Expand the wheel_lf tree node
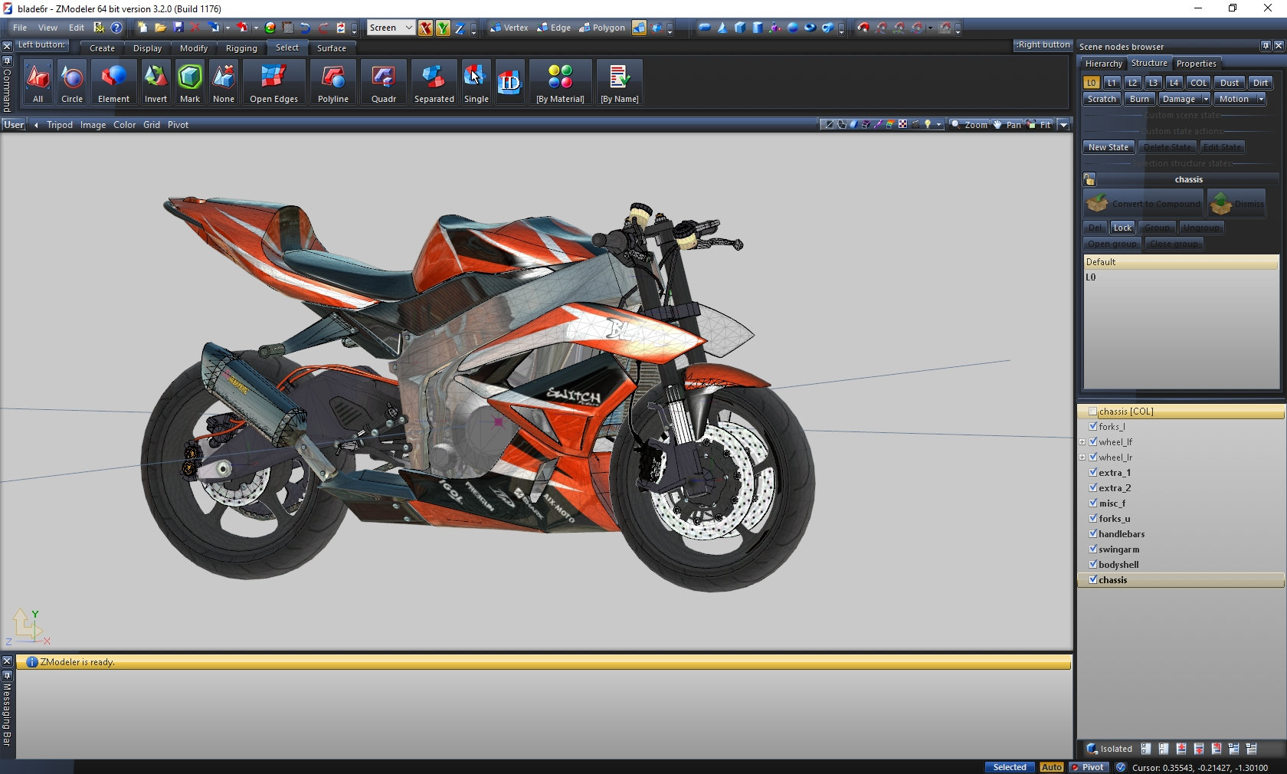1287x774 pixels. 1082,442
